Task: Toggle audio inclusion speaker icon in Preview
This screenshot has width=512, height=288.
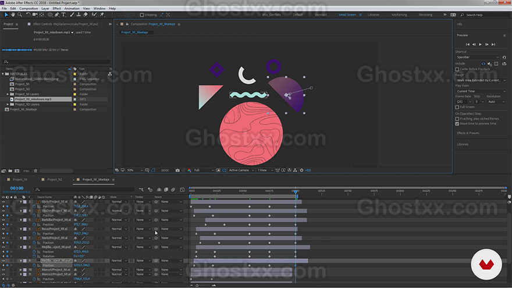Action: point(489,63)
